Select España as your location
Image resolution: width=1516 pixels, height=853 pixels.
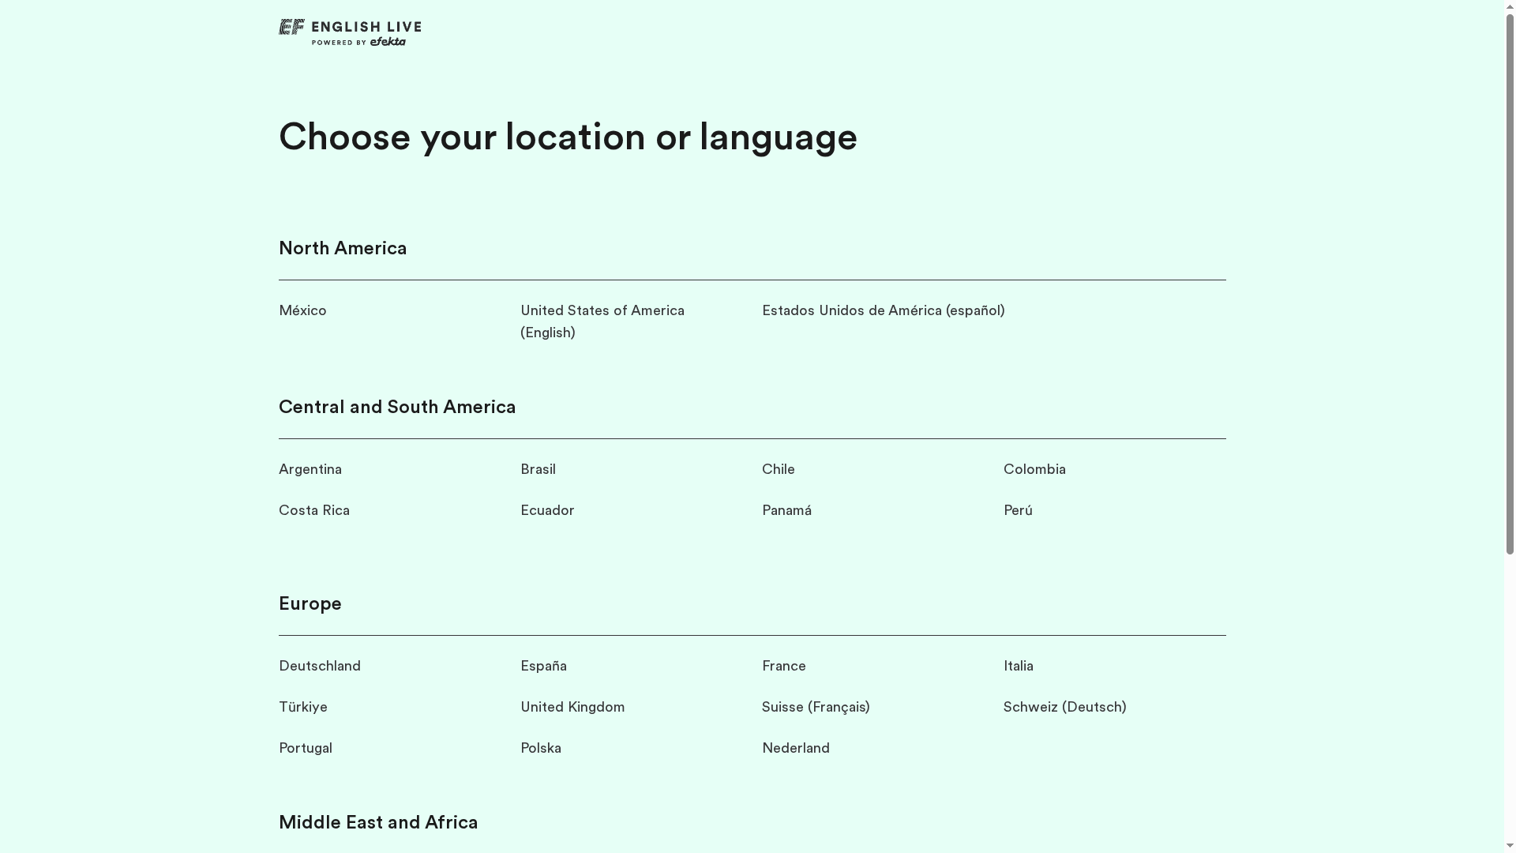click(543, 666)
